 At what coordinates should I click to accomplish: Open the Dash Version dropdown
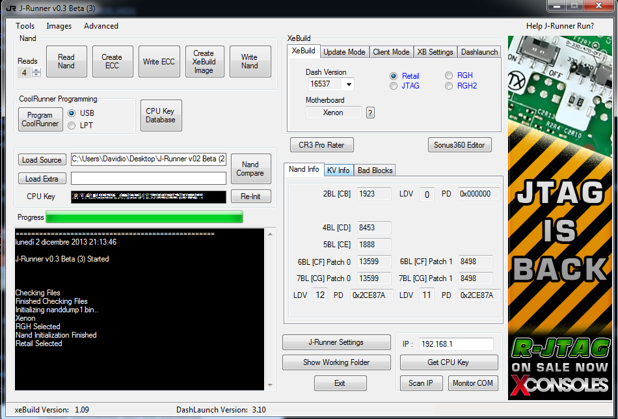[349, 85]
